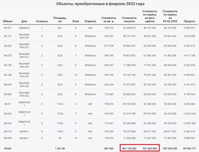The height and width of the screenshot is (152, 199).
Task: Select object cell '№ 027'
Action: point(8,28)
